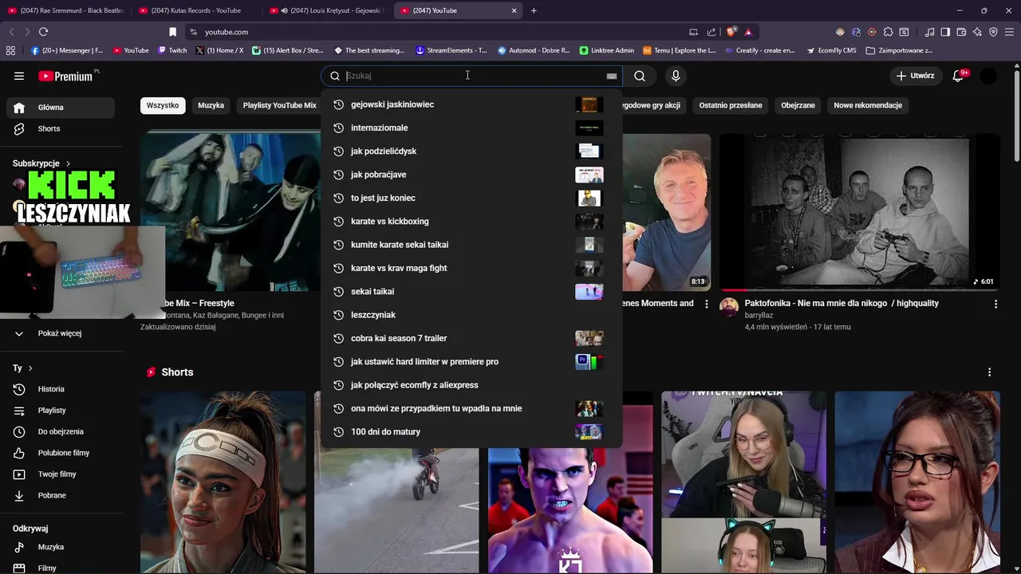Open barryllaz channel link
This screenshot has width=1021, height=574.
point(759,315)
